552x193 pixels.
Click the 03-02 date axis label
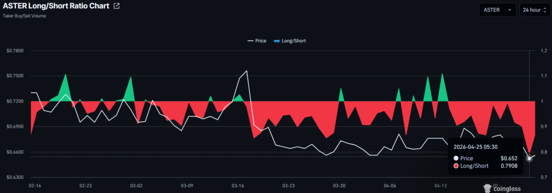coord(136,186)
